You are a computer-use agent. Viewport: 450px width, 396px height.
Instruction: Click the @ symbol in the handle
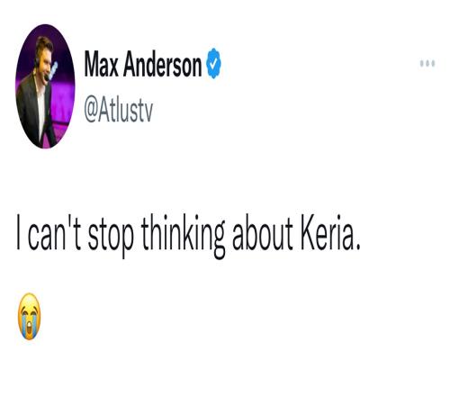click(91, 112)
